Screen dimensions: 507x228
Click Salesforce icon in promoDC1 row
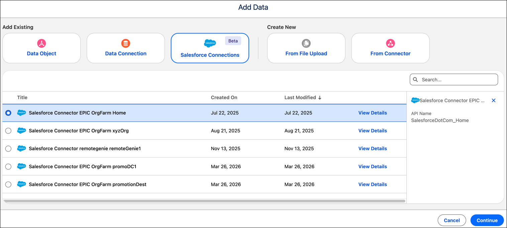(21, 166)
